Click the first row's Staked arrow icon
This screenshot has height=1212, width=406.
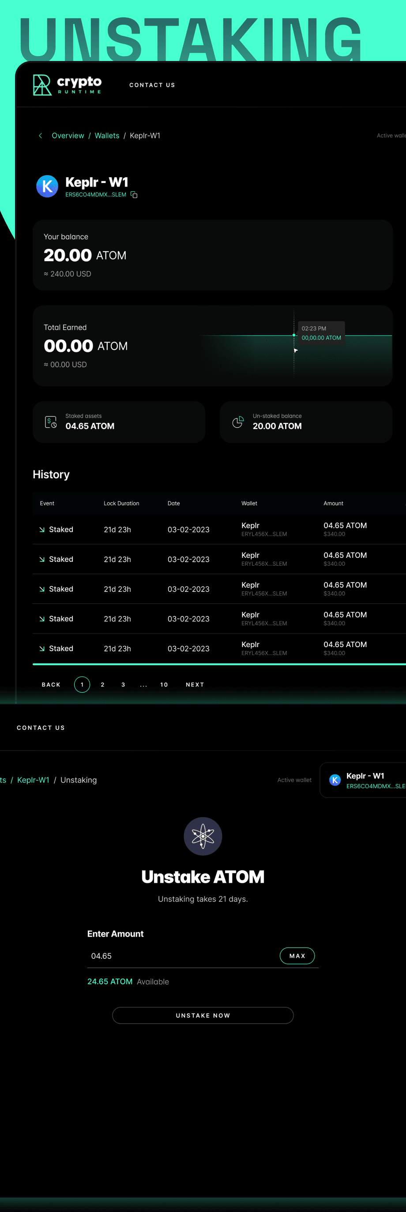42,530
